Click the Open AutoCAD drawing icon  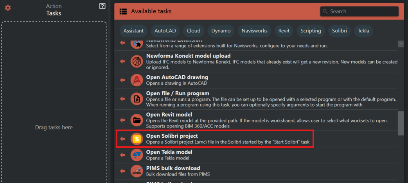(137, 80)
